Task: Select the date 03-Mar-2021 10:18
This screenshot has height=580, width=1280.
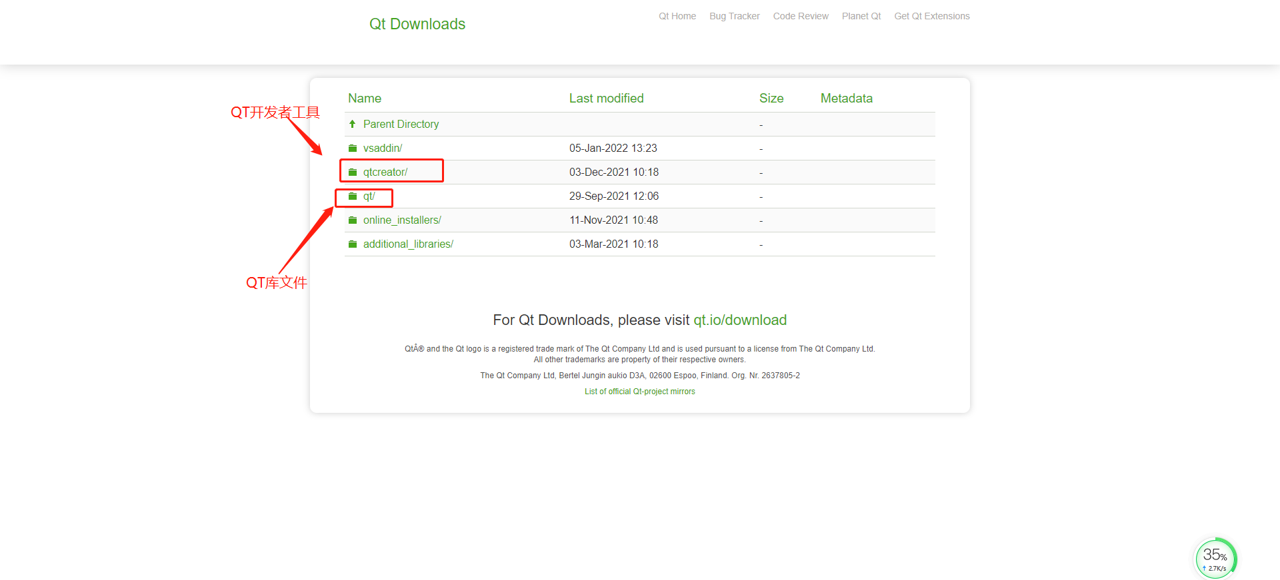Action: [x=614, y=244]
